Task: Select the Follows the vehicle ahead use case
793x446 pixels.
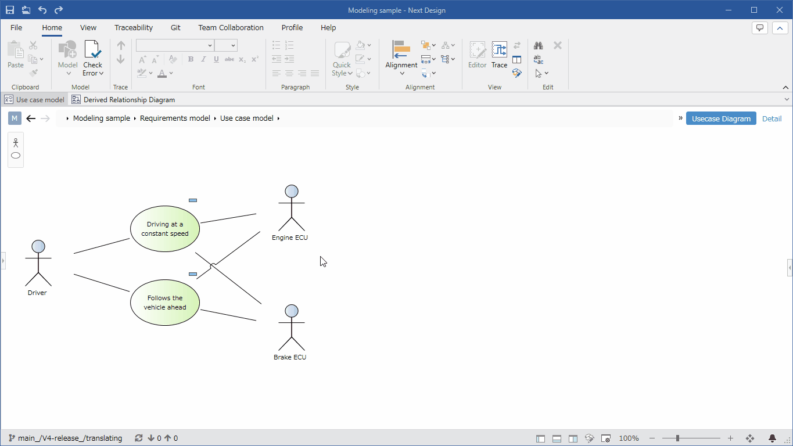Action: pyautogui.click(x=165, y=303)
